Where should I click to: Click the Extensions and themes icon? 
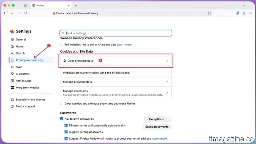[12, 100]
